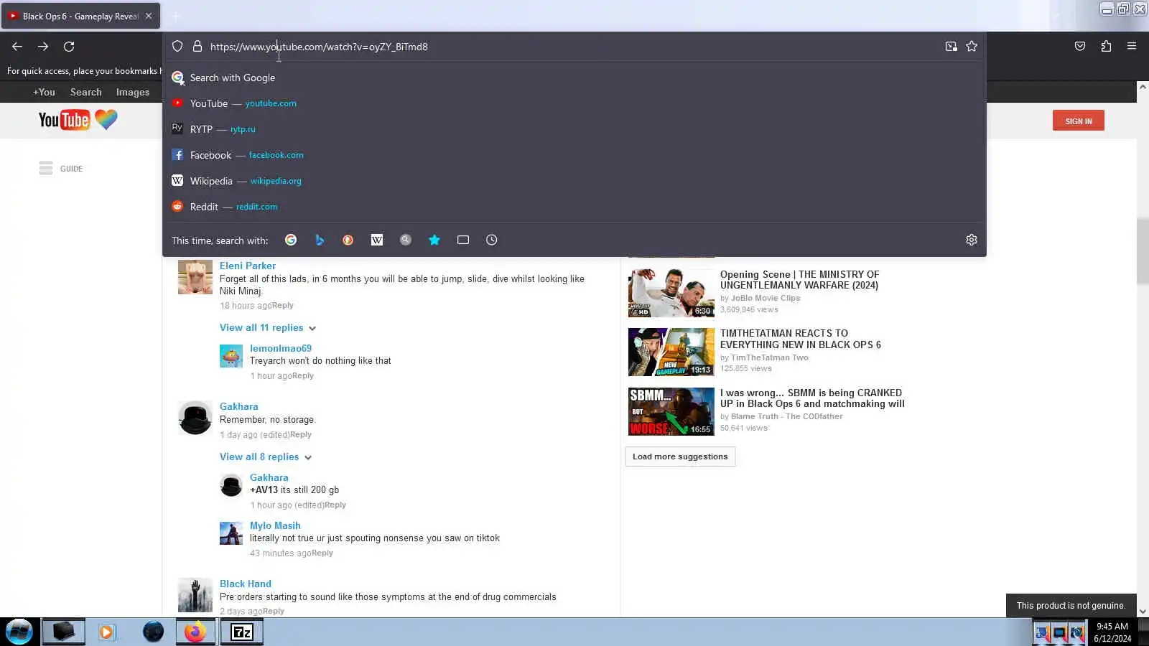Reply to lemonlmao69's comment
This screenshot has height=646, width=1149.
303,376
